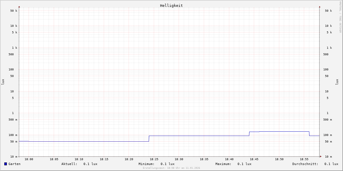
Task: Click the "1" label on the left axis
Action: [x=13, y=113]
